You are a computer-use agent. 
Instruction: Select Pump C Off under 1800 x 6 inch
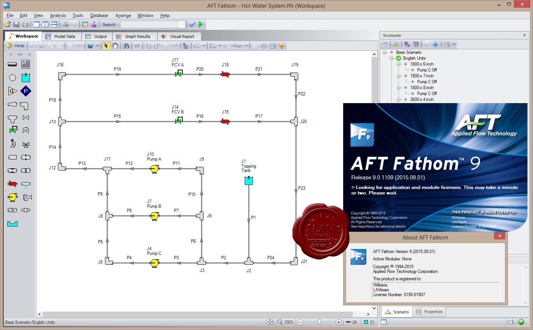pyautogui.click(x=427, y=70)
